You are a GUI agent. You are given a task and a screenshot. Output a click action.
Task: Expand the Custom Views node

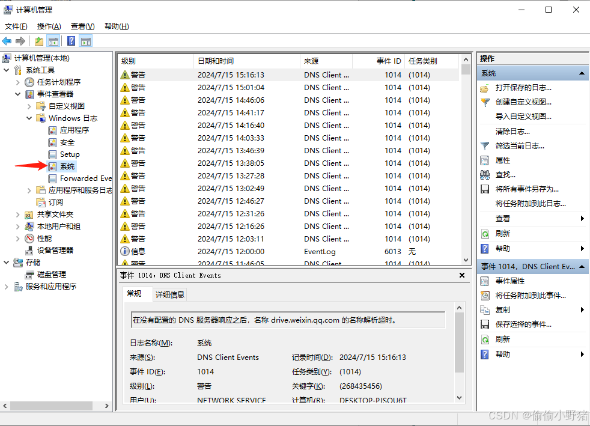pos(29,106)
